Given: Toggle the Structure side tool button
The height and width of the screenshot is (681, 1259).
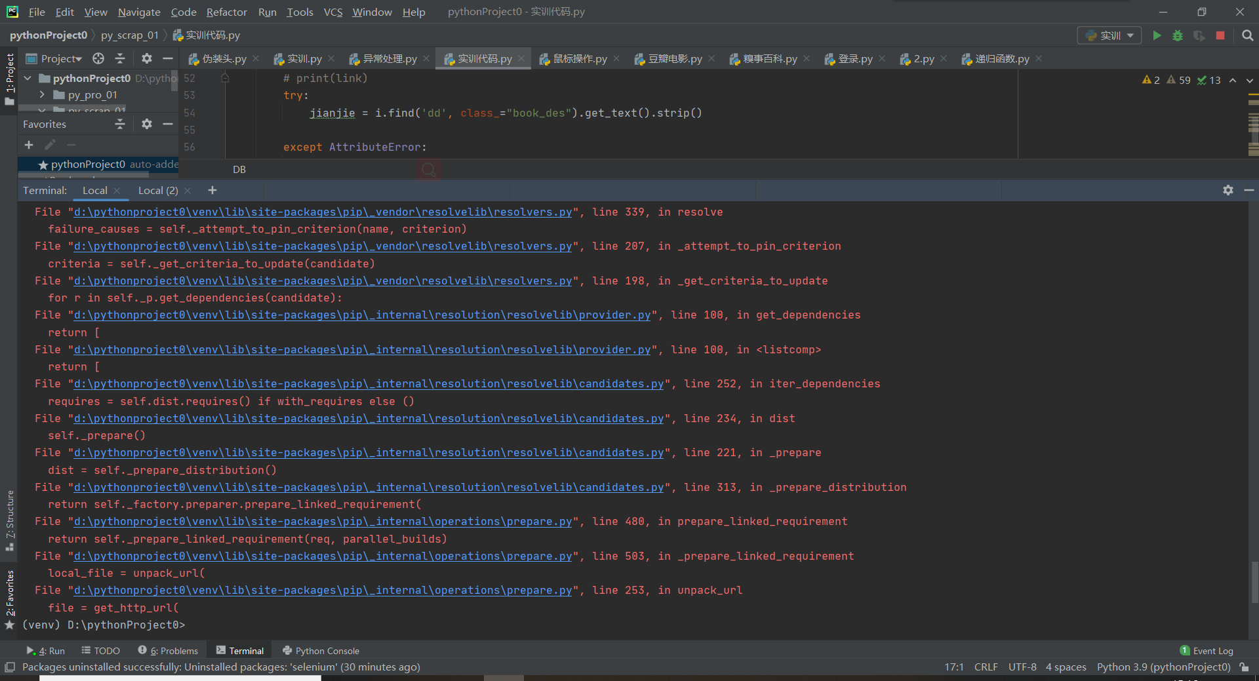Looking at the screenshot, I should coord(9,520).
